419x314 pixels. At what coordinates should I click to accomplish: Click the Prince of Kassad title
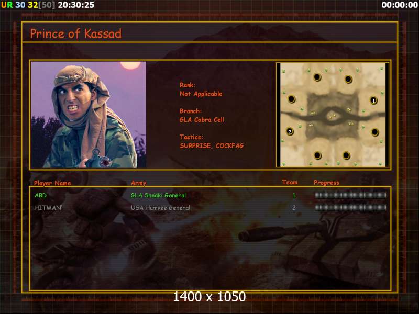click(x=75, y=33)
